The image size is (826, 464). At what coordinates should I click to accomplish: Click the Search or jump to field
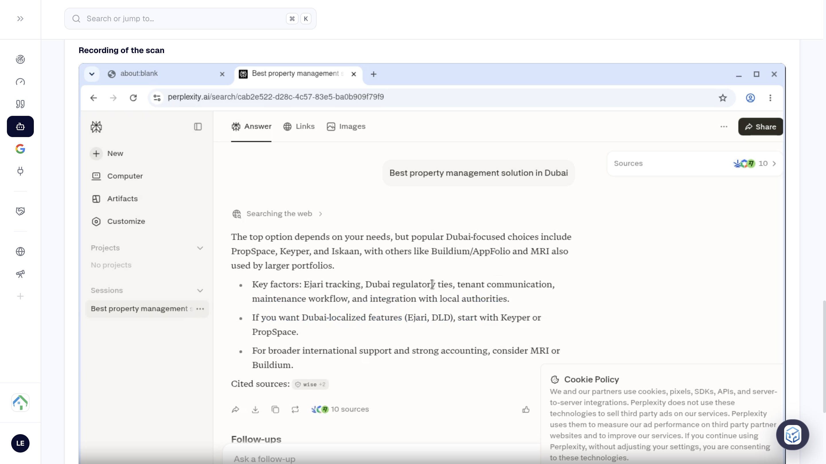190,19
